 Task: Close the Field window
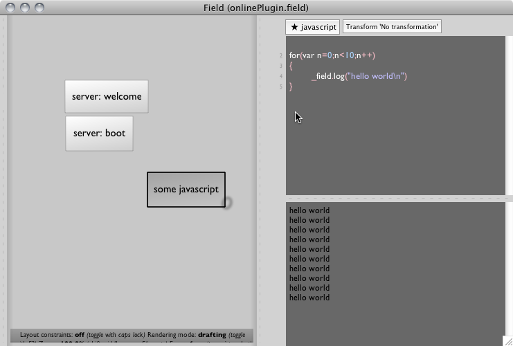pos(10,8)
